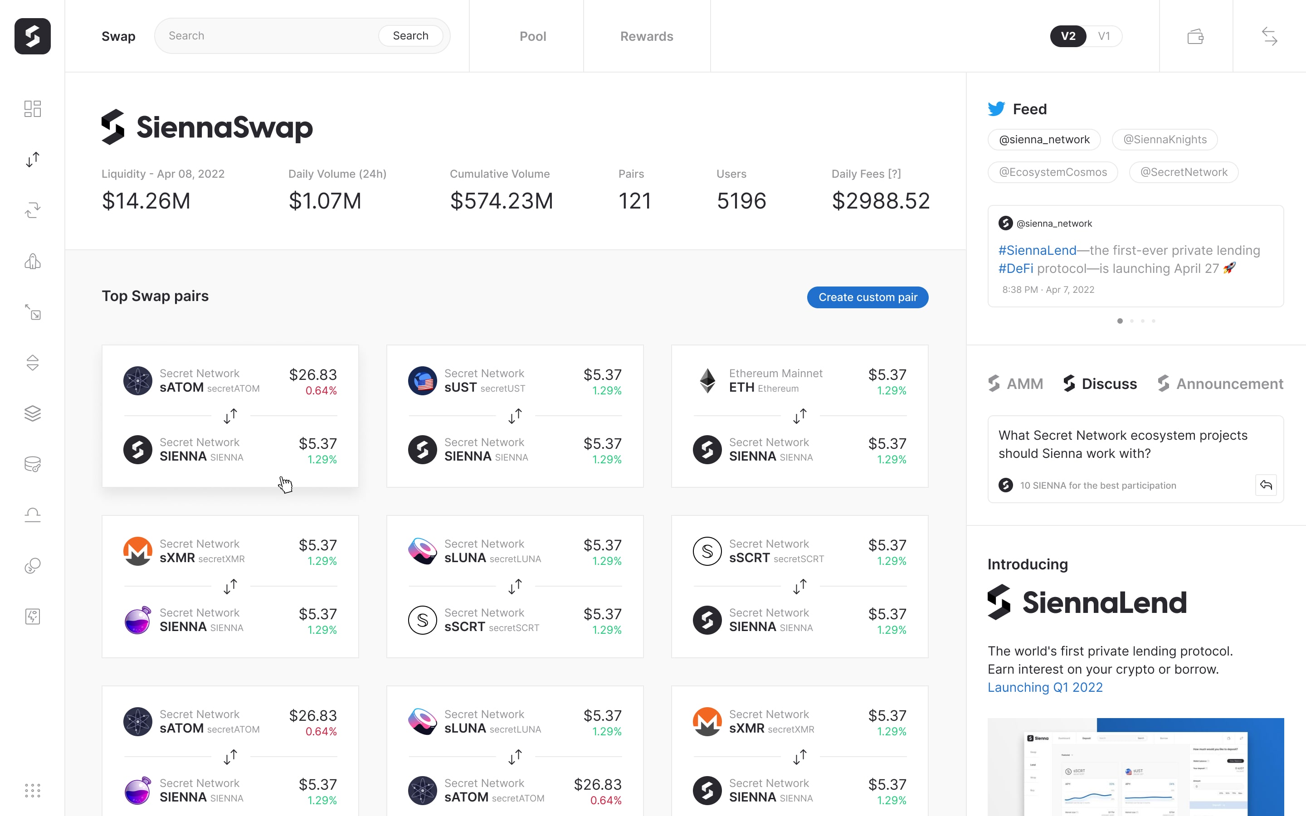This screenshot has width=1306, height=816.
Task: Click the Daily Fees [?] help label
Action: (x=866, y=174)
